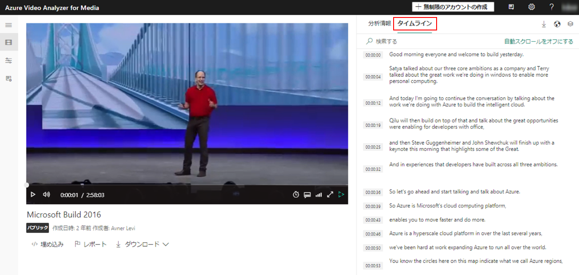The width and height of the screenshot is (579, 275).
Task: Open the media files library icon
Action: pos(9,43)
